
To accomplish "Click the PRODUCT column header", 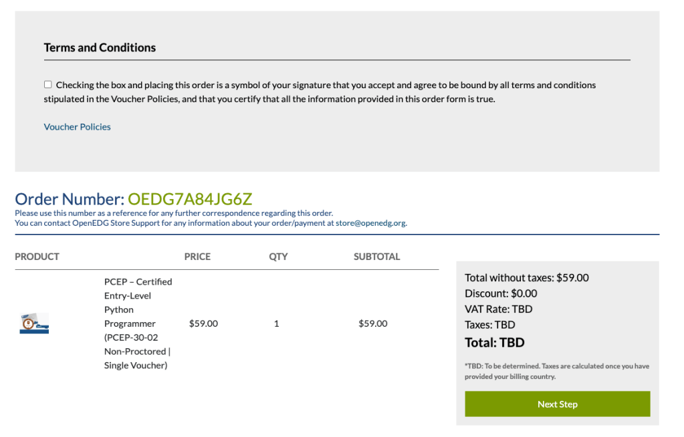I will tap(37, 257).
